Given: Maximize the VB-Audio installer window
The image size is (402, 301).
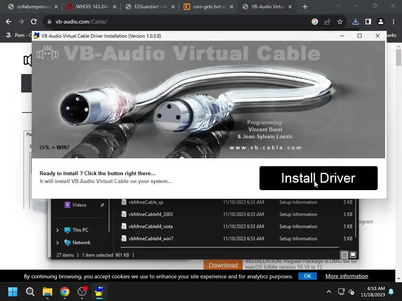Looking at the screenshot, I should tap(360, 36).
